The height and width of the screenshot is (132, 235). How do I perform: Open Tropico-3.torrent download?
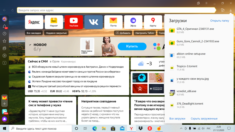click(199, 68)
